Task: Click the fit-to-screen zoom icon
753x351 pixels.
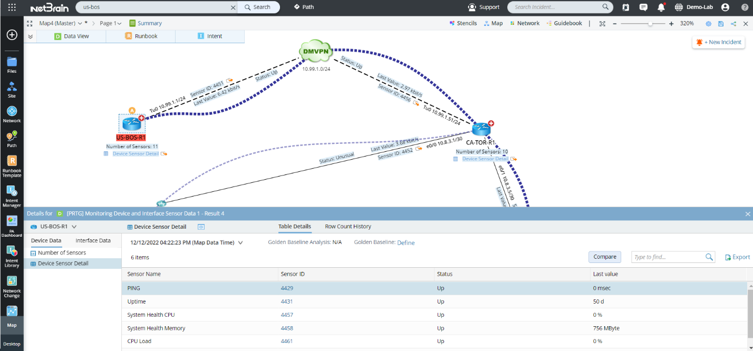Action: tap(602, 24)
